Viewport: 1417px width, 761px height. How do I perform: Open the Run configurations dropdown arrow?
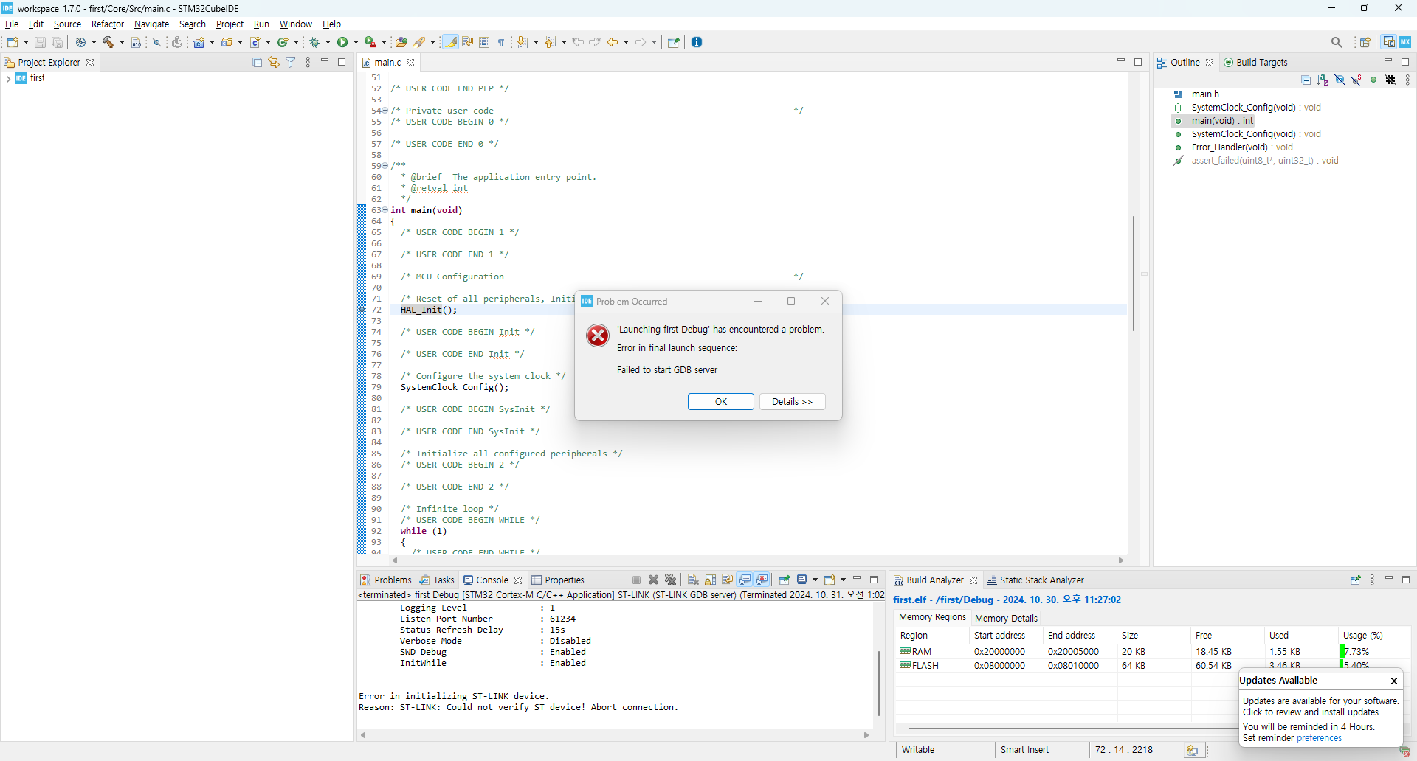tap(356, 42)
